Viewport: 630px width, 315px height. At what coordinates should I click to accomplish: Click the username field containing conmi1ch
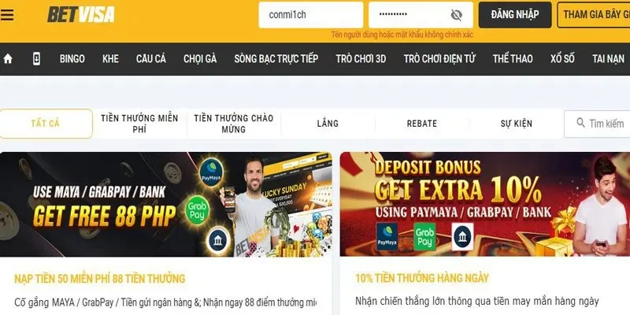tap(311, 15)
